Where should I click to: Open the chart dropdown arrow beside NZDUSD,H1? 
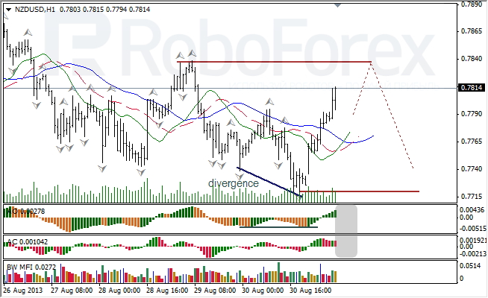tap(8, 10)
